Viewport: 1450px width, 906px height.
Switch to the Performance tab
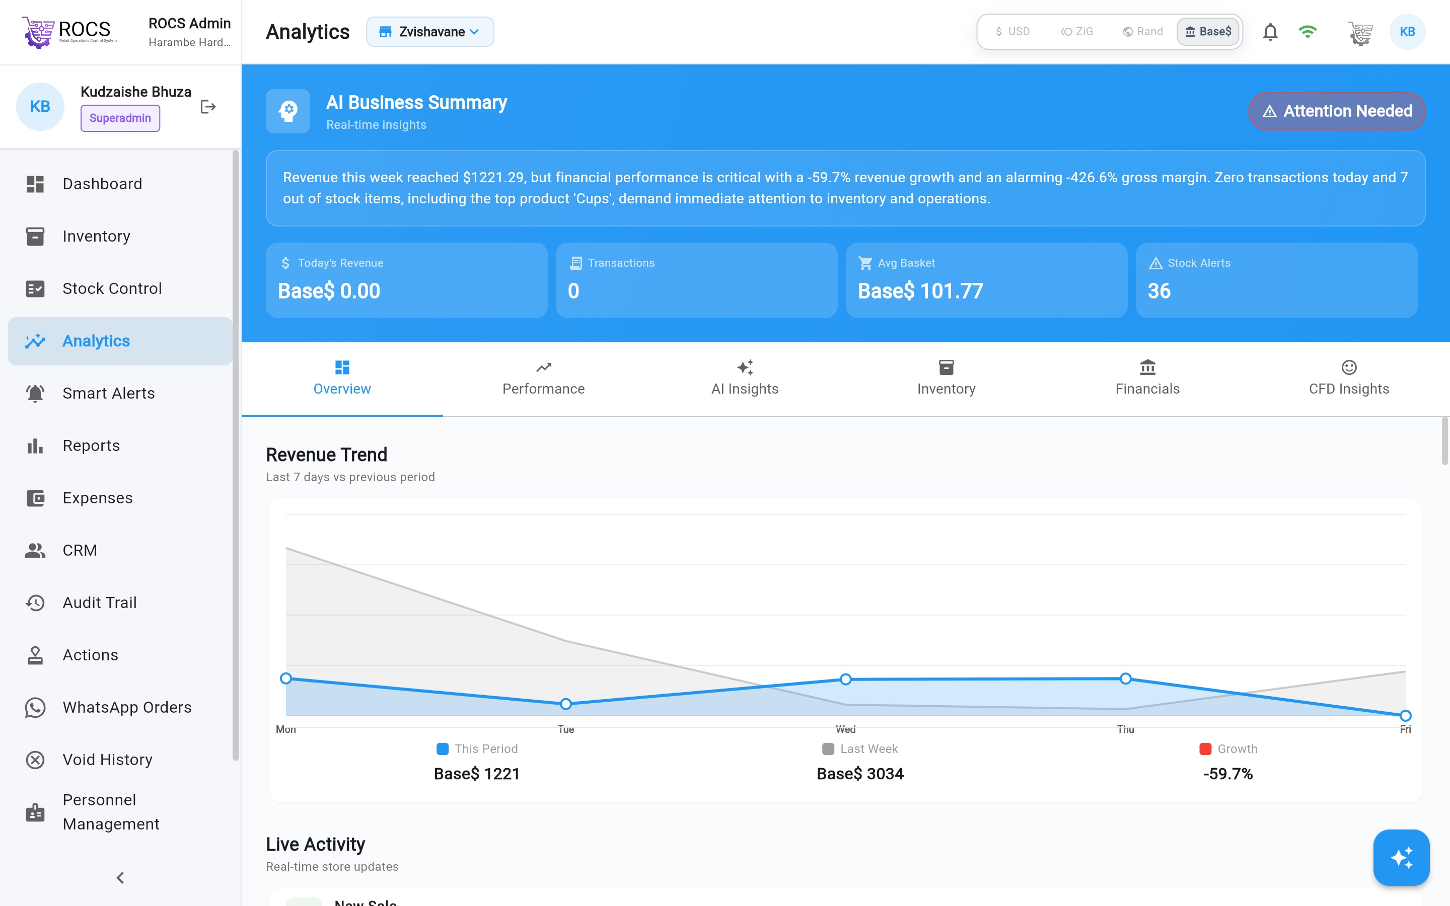(543, 379)
